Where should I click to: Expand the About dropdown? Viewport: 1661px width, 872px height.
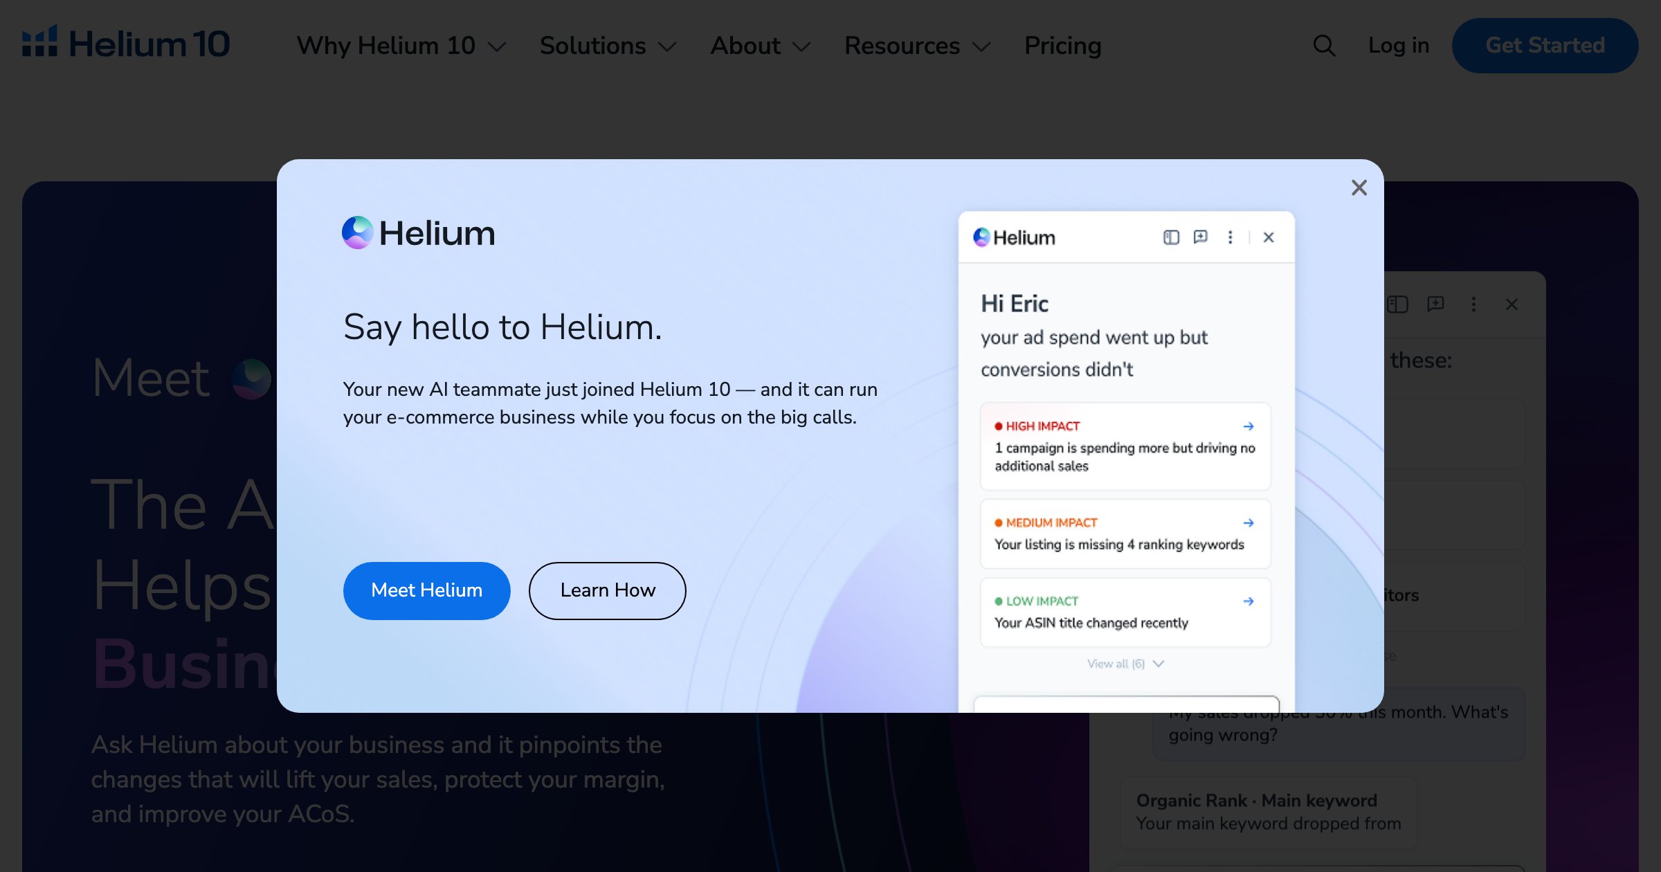click(x=760, y=46)
